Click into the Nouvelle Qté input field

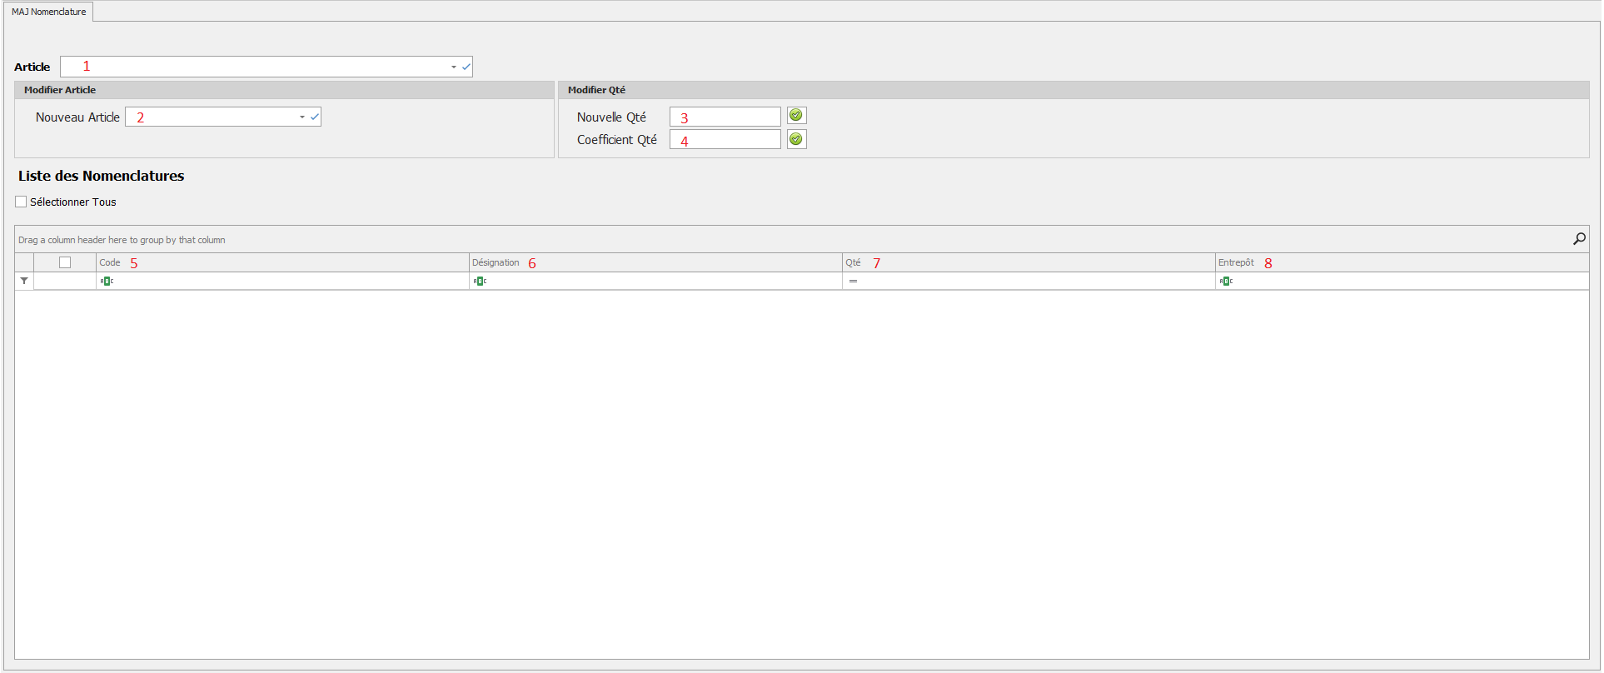click(x=725, y=117)
